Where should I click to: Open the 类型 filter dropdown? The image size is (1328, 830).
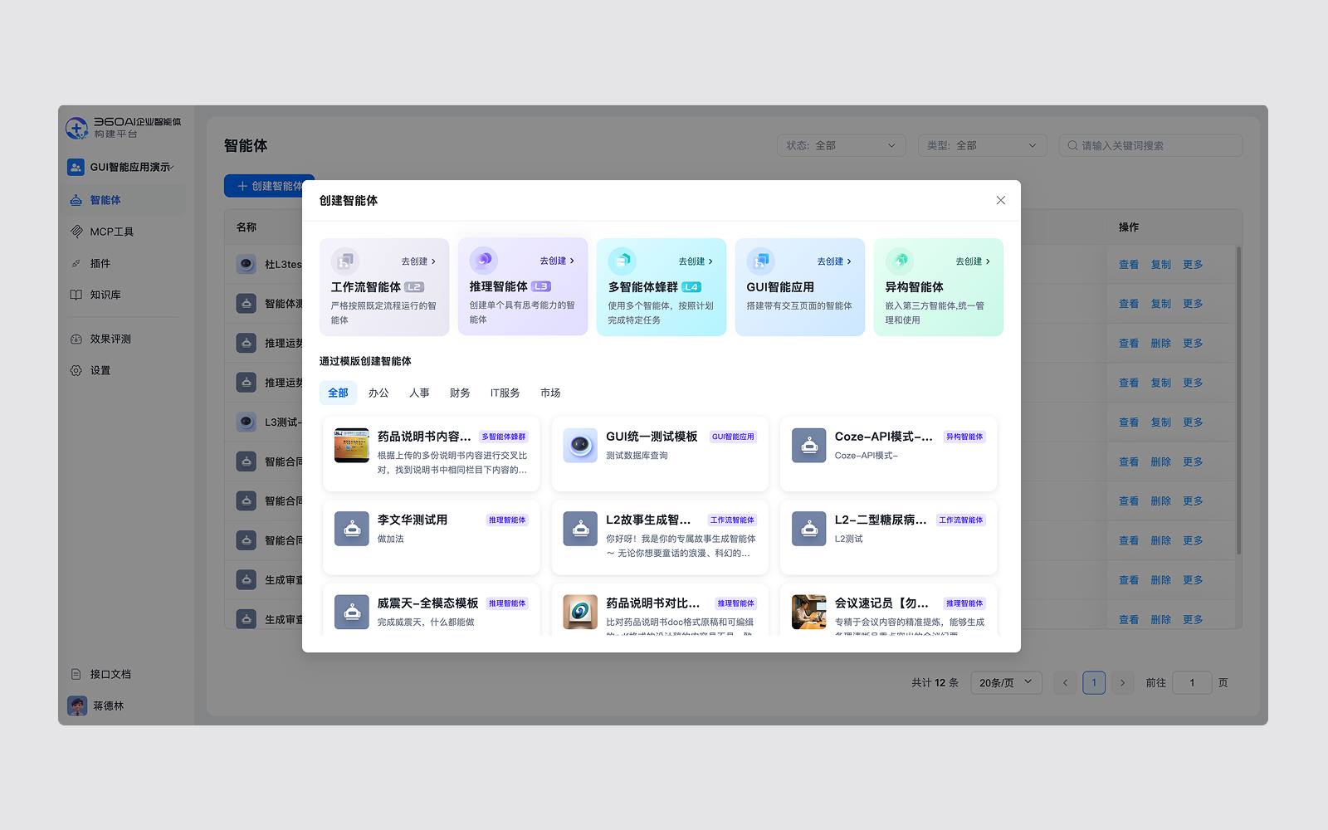tap(982, 144)
